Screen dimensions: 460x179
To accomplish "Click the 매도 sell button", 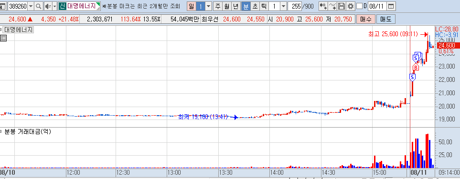I will tap(386, 20).
